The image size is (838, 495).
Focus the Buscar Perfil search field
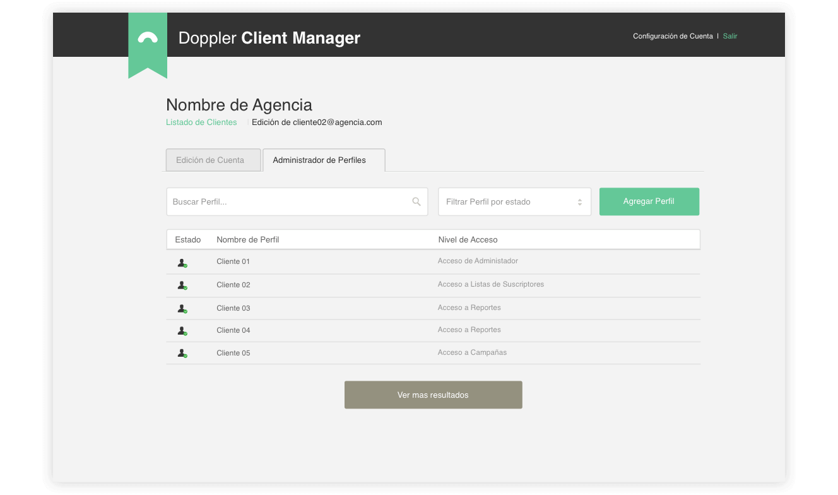pyautogui.click(x=297, y=201)
